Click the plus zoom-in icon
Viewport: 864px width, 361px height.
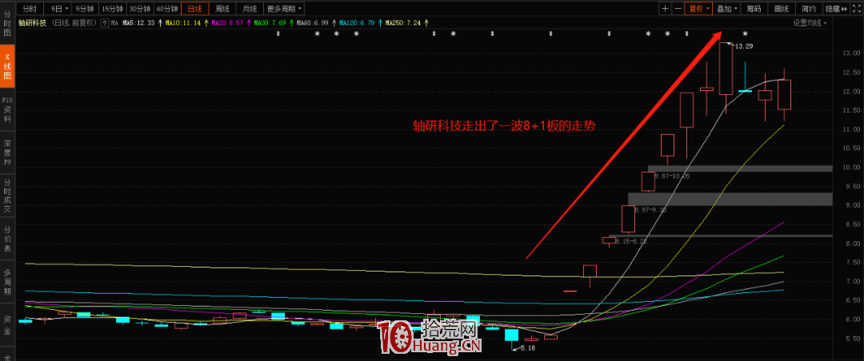(x=665, y=8)
